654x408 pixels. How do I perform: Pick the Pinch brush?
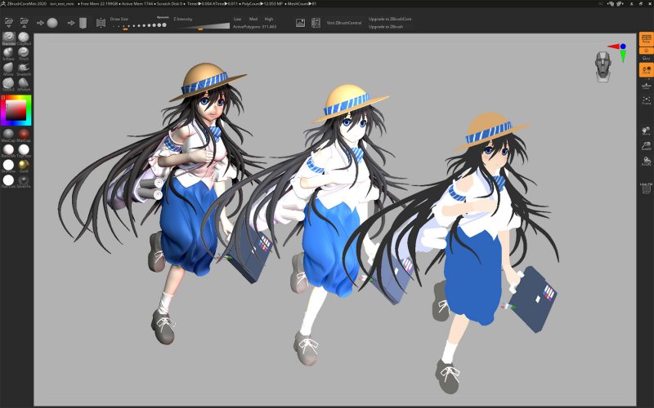(24, 53)
